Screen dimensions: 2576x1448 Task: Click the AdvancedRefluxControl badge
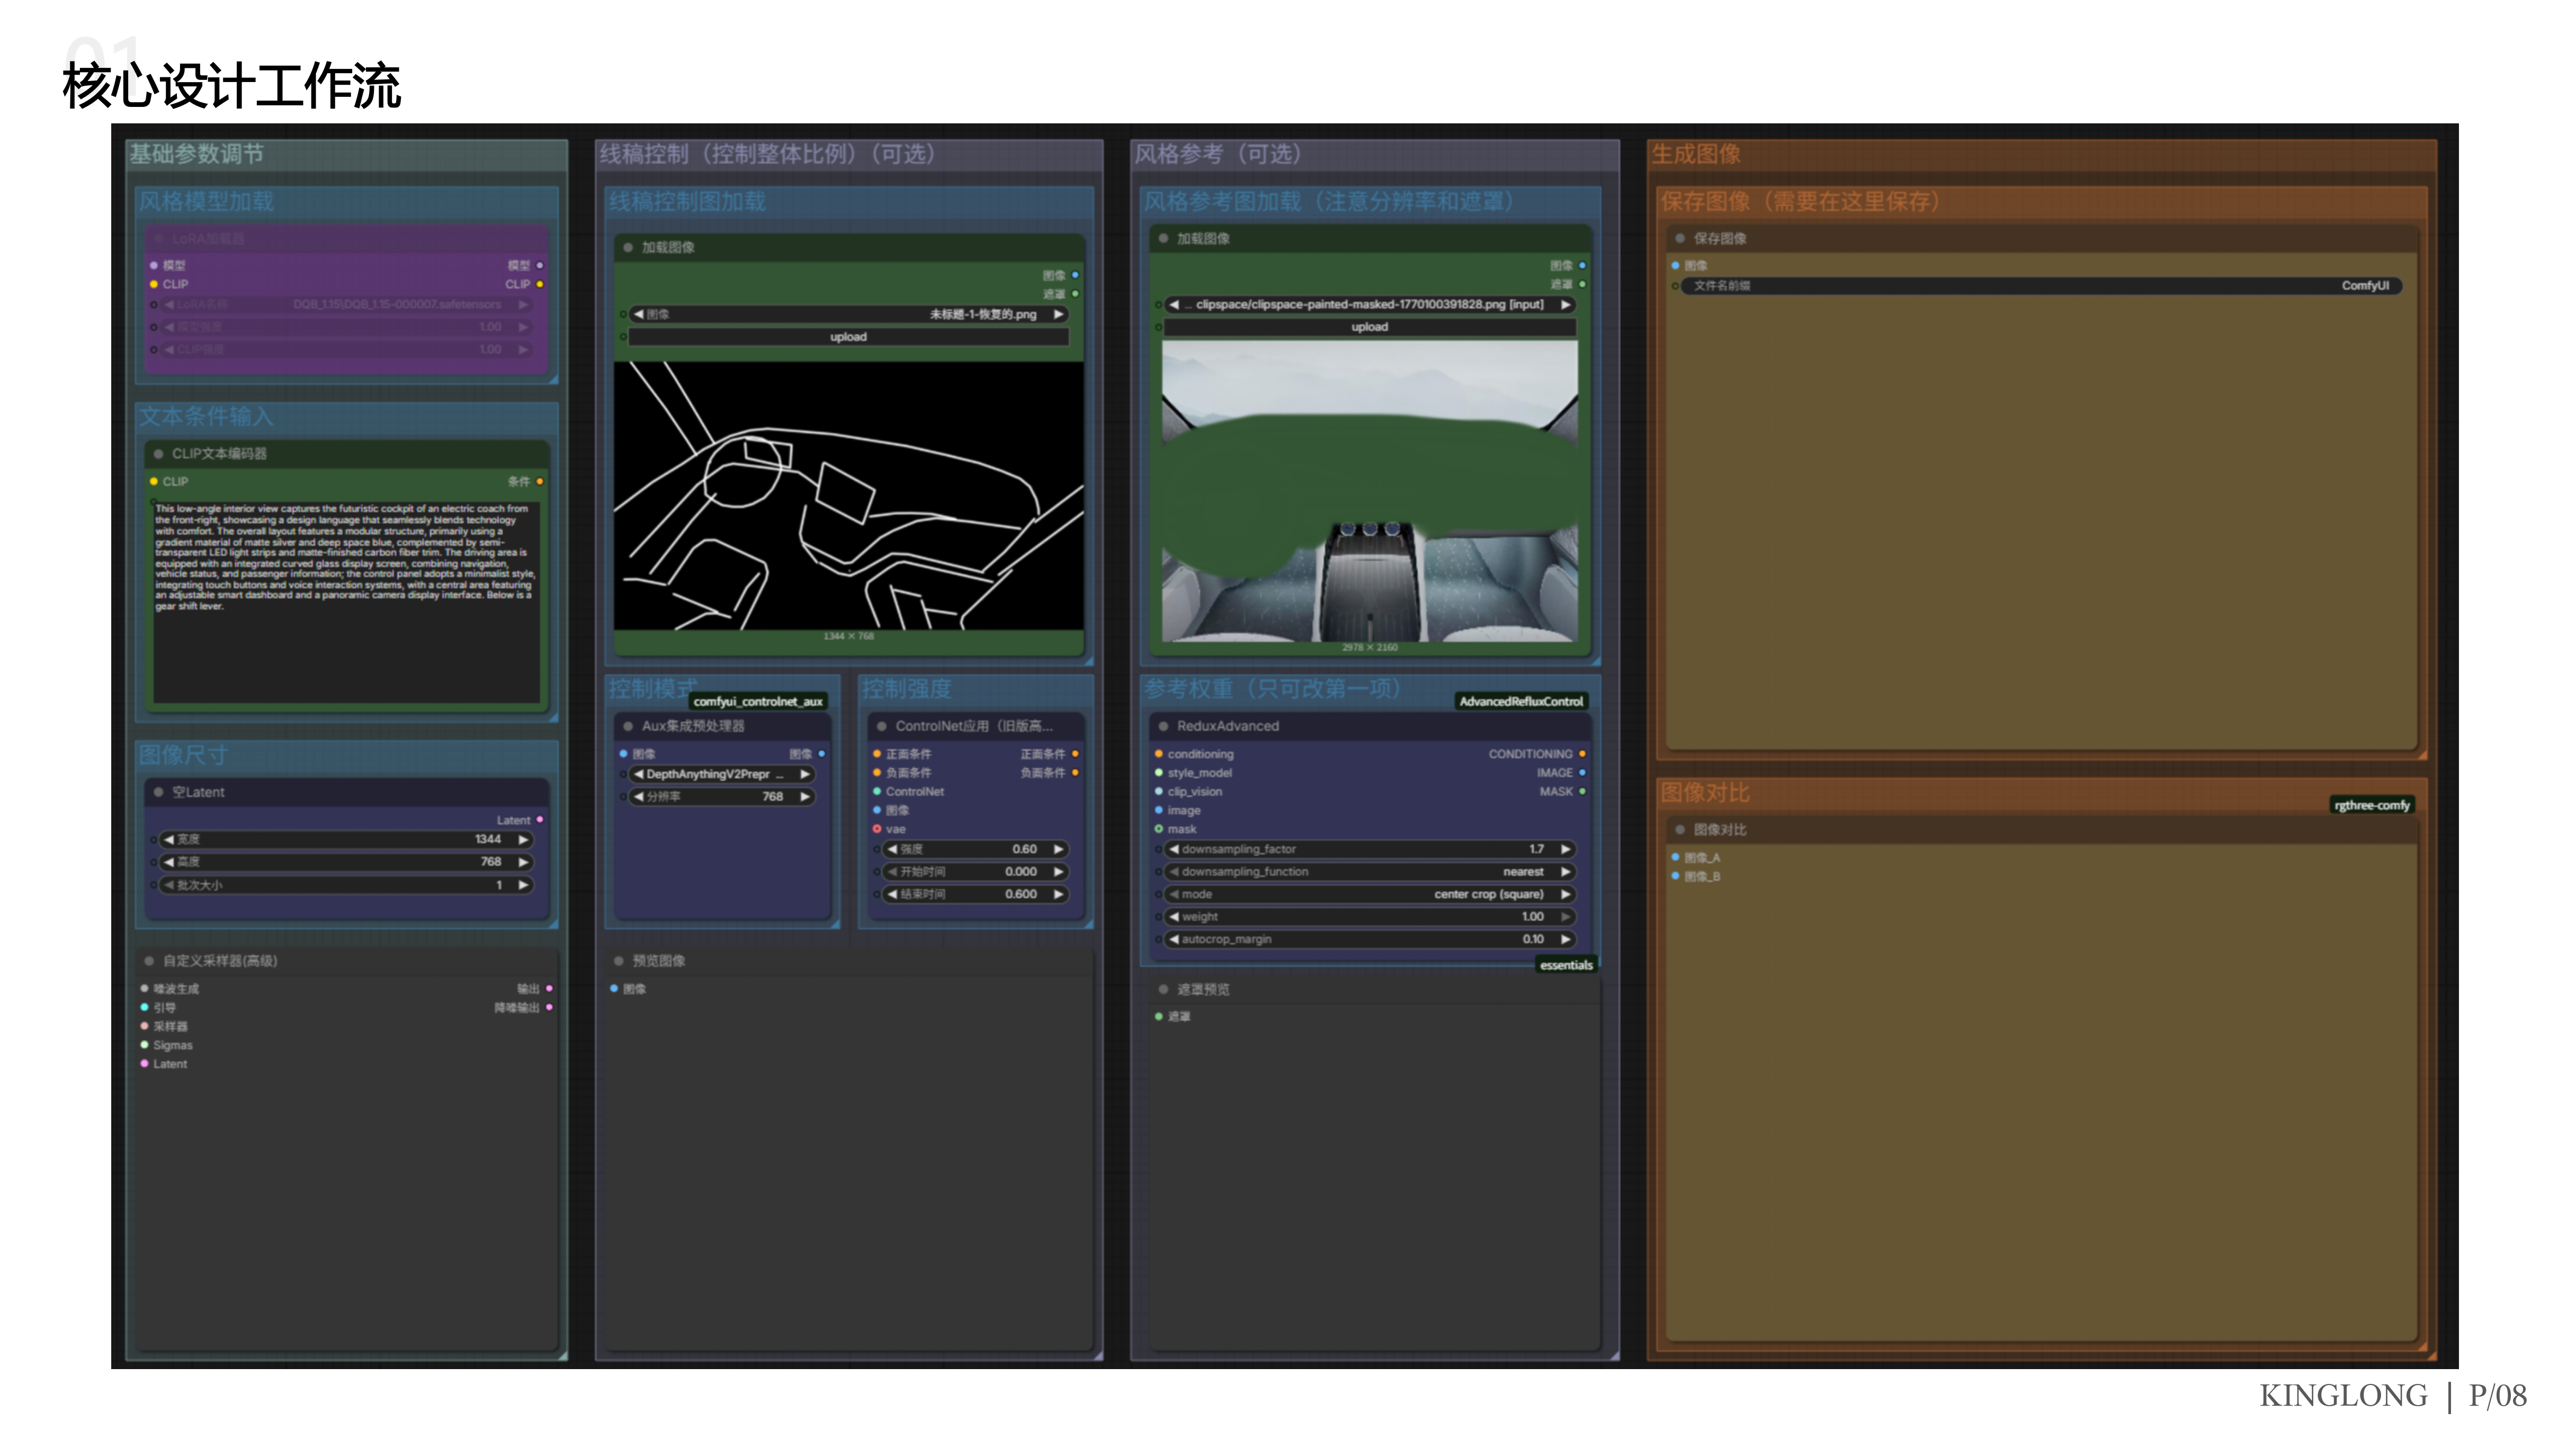(x=1521, y=702)
